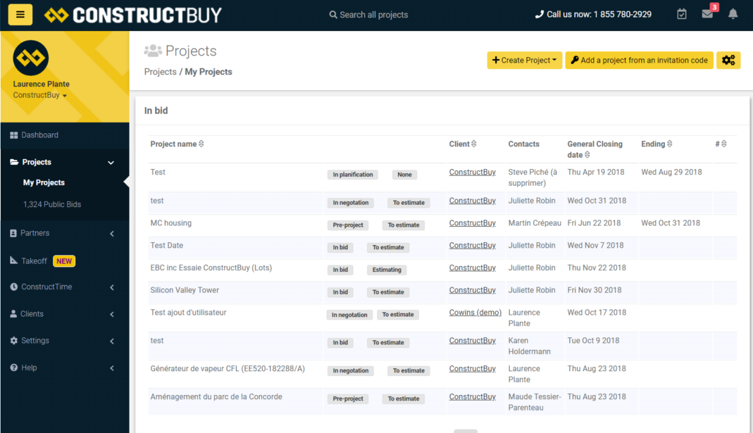Click the Estimating badge for EBC project
Viewport: 753px width, 433px height.
click(387, 269)
